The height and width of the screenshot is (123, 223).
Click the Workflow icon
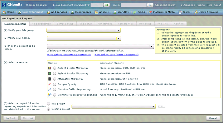(115, 12)
